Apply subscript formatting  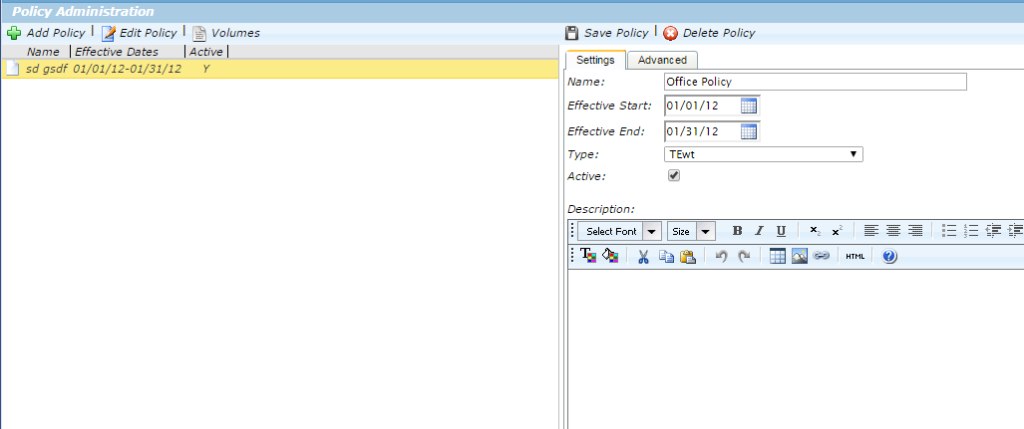tap(815, 231)
